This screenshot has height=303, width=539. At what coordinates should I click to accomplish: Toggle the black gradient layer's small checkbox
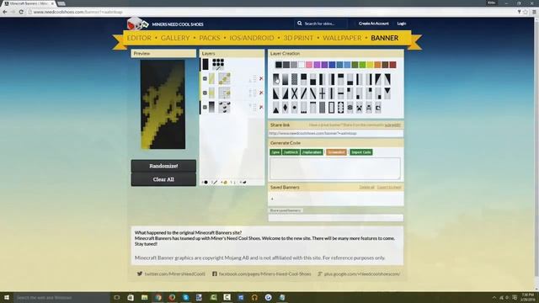click(205, 107)
